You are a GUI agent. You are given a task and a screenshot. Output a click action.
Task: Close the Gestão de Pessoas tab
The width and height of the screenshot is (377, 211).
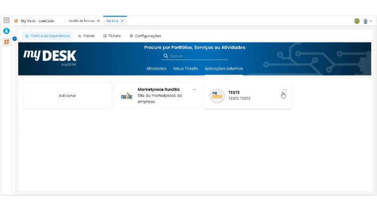[x=99, y=21]
